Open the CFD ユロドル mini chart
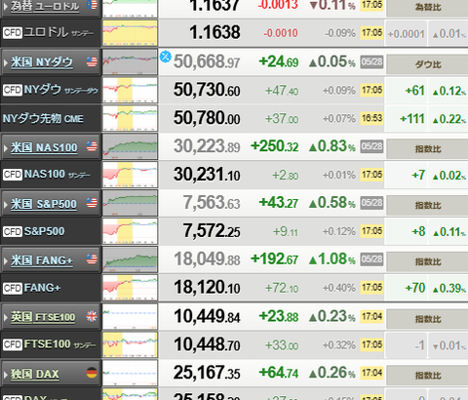The image size is (468, 400). pos(130,33)
